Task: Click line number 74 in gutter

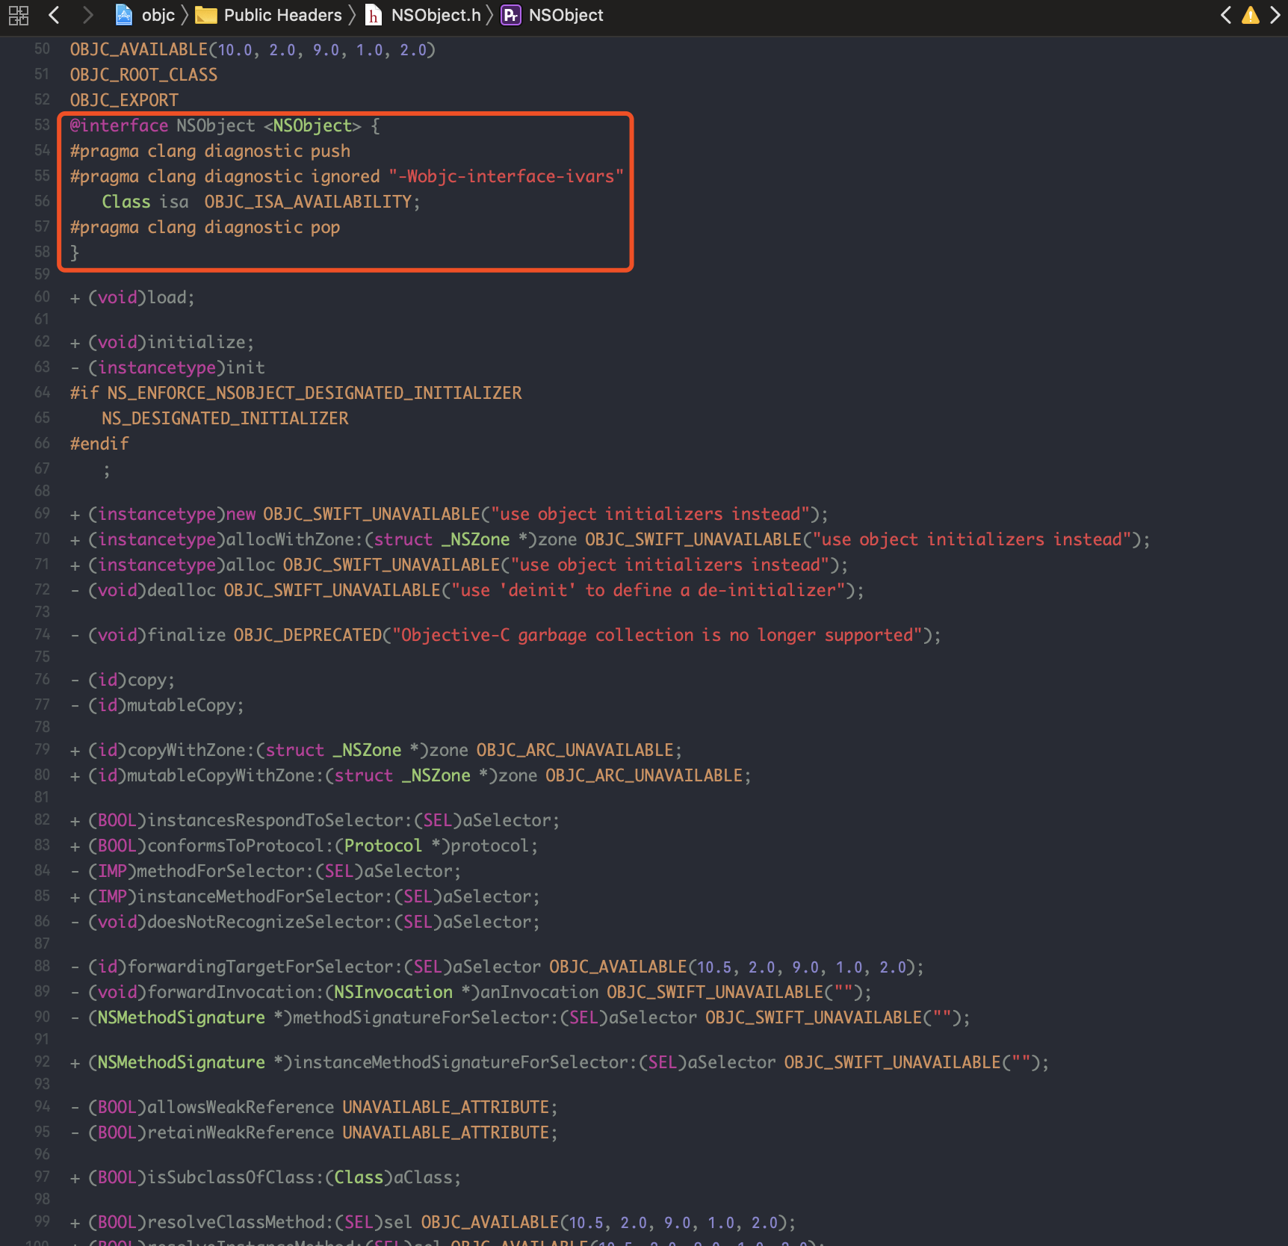Action: [42, 634]
